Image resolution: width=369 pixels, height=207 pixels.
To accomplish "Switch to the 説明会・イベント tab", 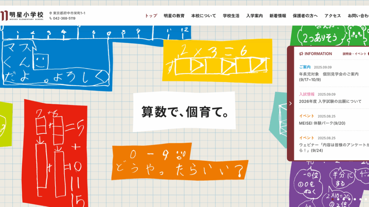I will coord(354,54).
